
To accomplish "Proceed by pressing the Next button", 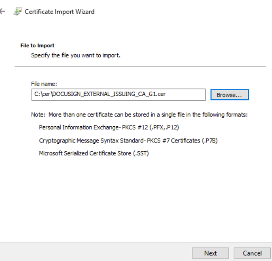I will 210,253.
